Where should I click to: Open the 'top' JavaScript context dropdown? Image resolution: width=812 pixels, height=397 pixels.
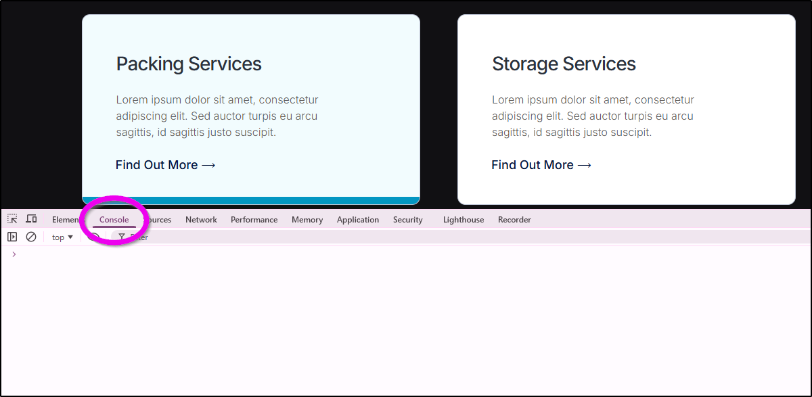click(x=62, y=237)
